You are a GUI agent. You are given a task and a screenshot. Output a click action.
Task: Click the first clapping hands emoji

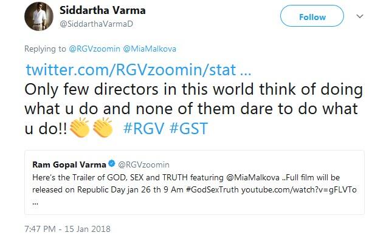(x=80, y=127)
